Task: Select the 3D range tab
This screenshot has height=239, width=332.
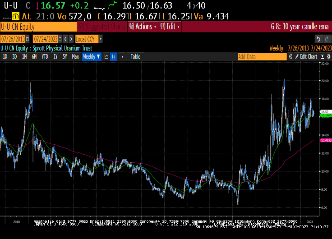Action: point(14,56)
